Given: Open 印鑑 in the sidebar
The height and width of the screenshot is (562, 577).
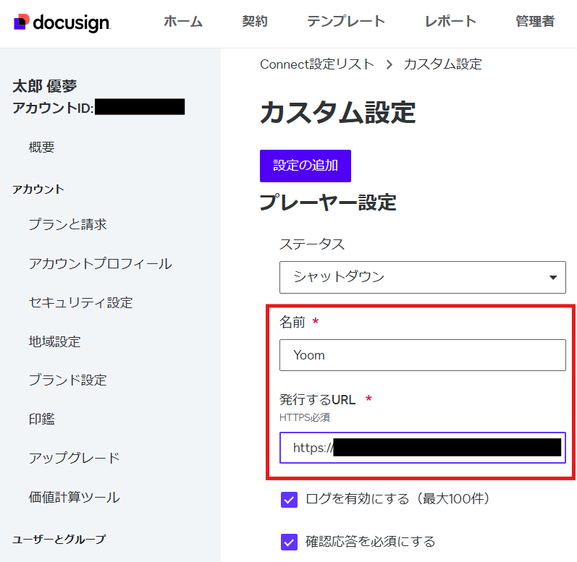Looking at the screenshot, I should point(41,419).
